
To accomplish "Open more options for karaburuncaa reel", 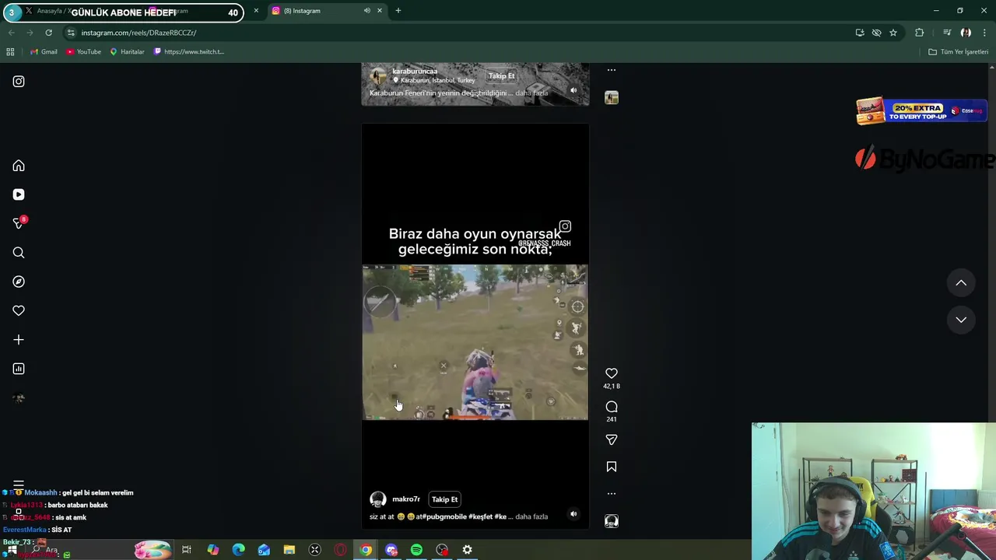I will coord(612,70).
